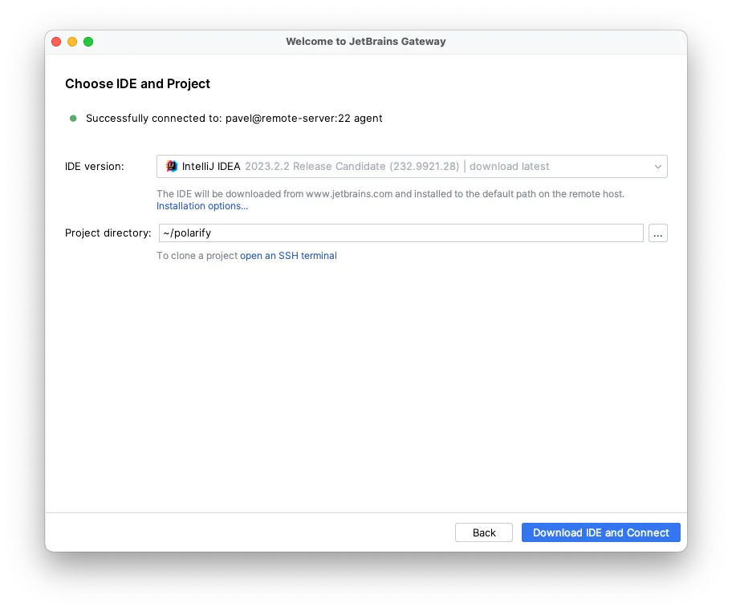Viewport: 732px width, 611px height.
Task: Click the IntelliJ IDEA logo icon
Action: pos(171,167)
